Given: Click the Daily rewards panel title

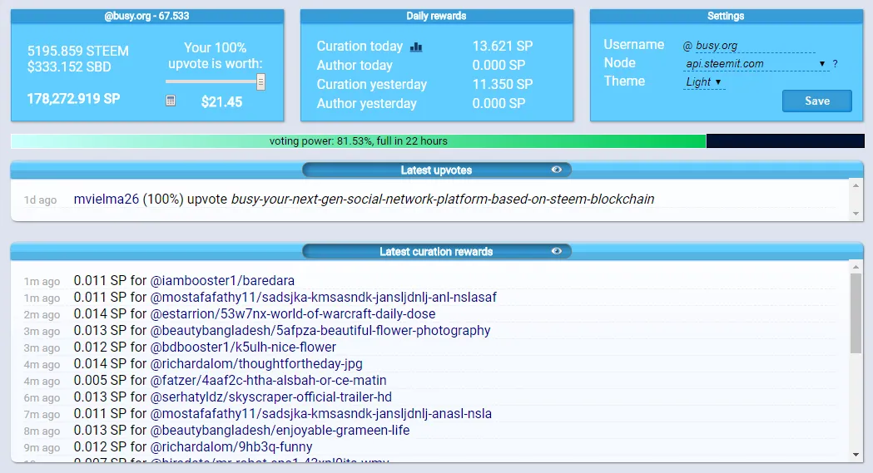Looking at the screenshot, I should coord(436,16).
